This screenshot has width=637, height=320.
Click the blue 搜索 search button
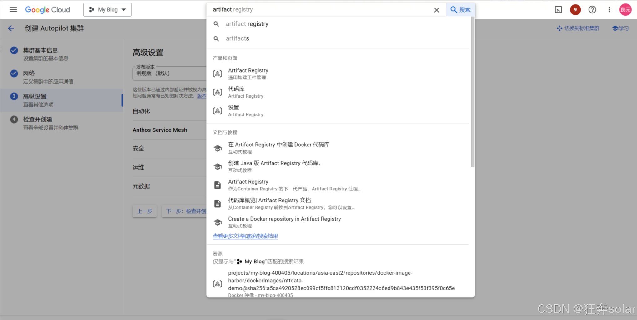tap(460, 10)
